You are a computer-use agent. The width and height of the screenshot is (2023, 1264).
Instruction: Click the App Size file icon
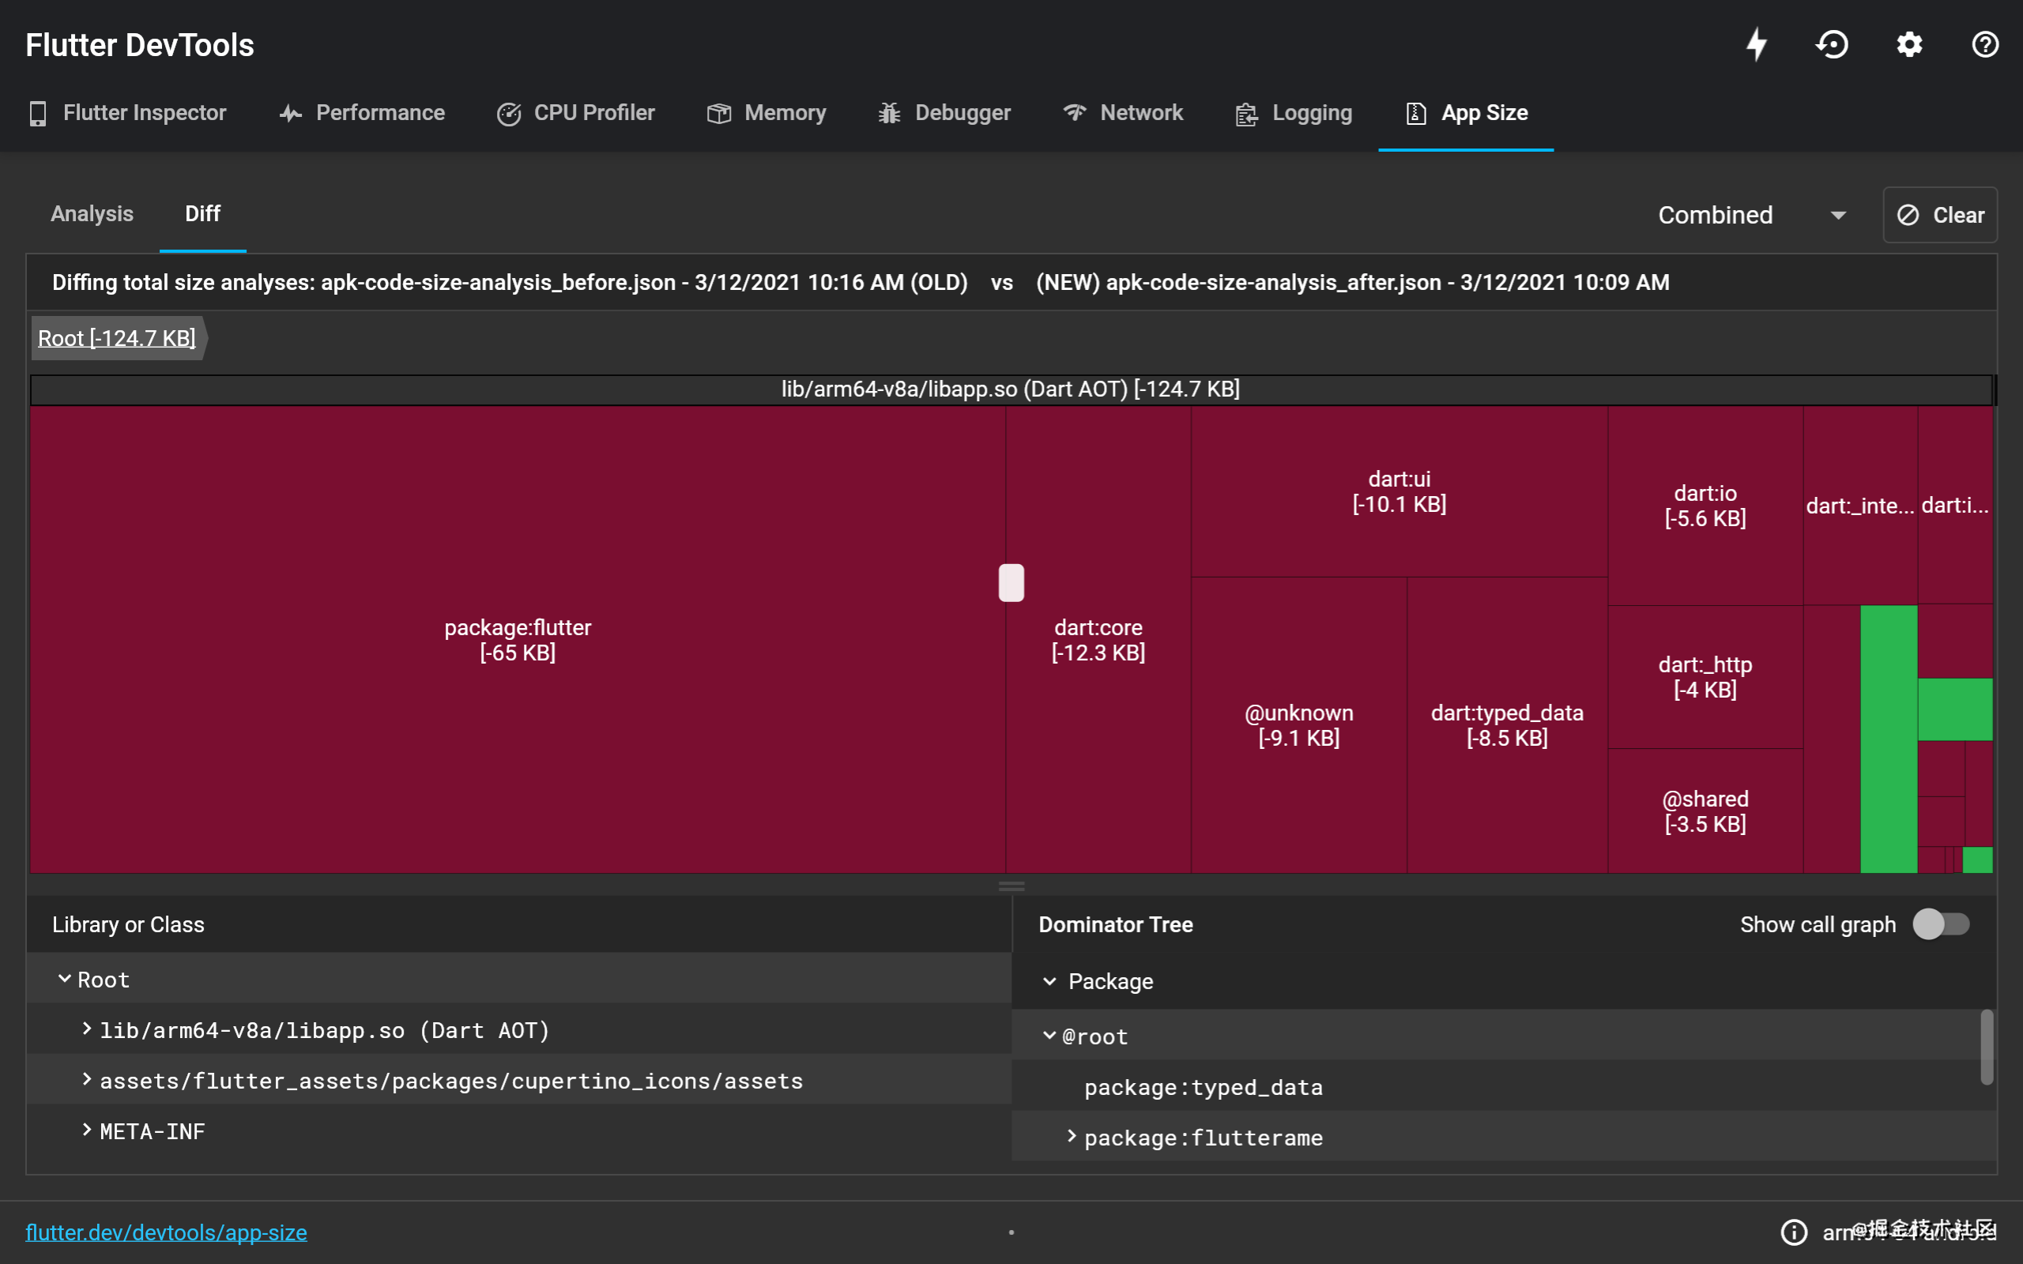pyautogui.click(x=1416, y=113)
